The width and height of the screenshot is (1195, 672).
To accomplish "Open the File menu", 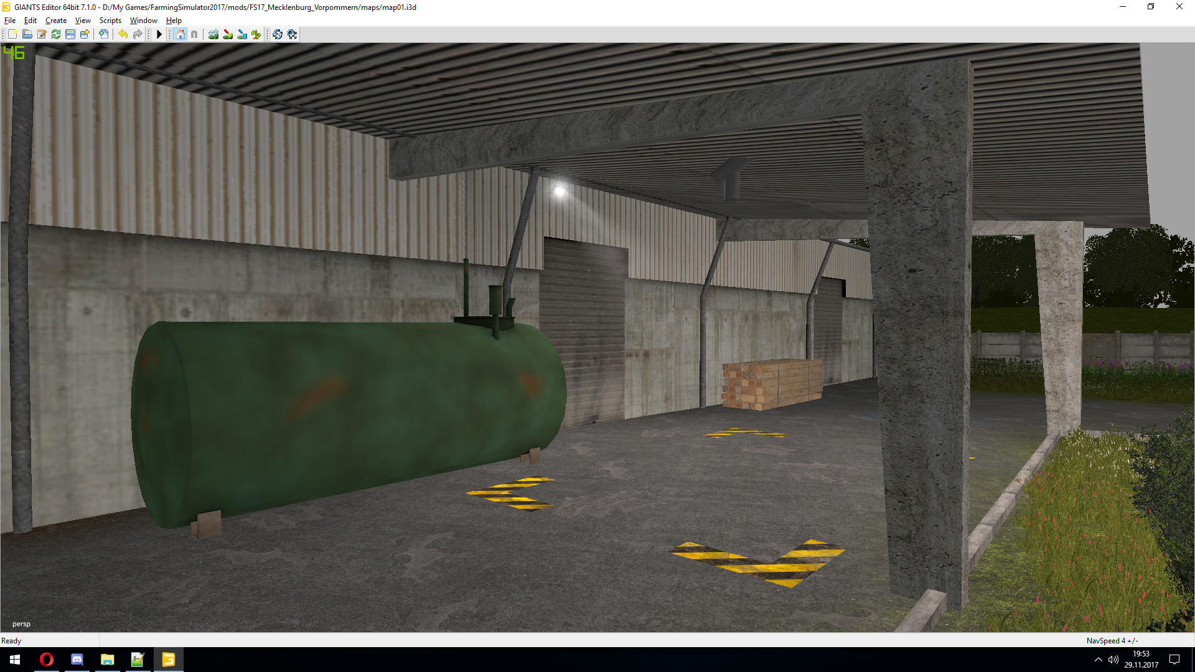I will pos(10,21).
